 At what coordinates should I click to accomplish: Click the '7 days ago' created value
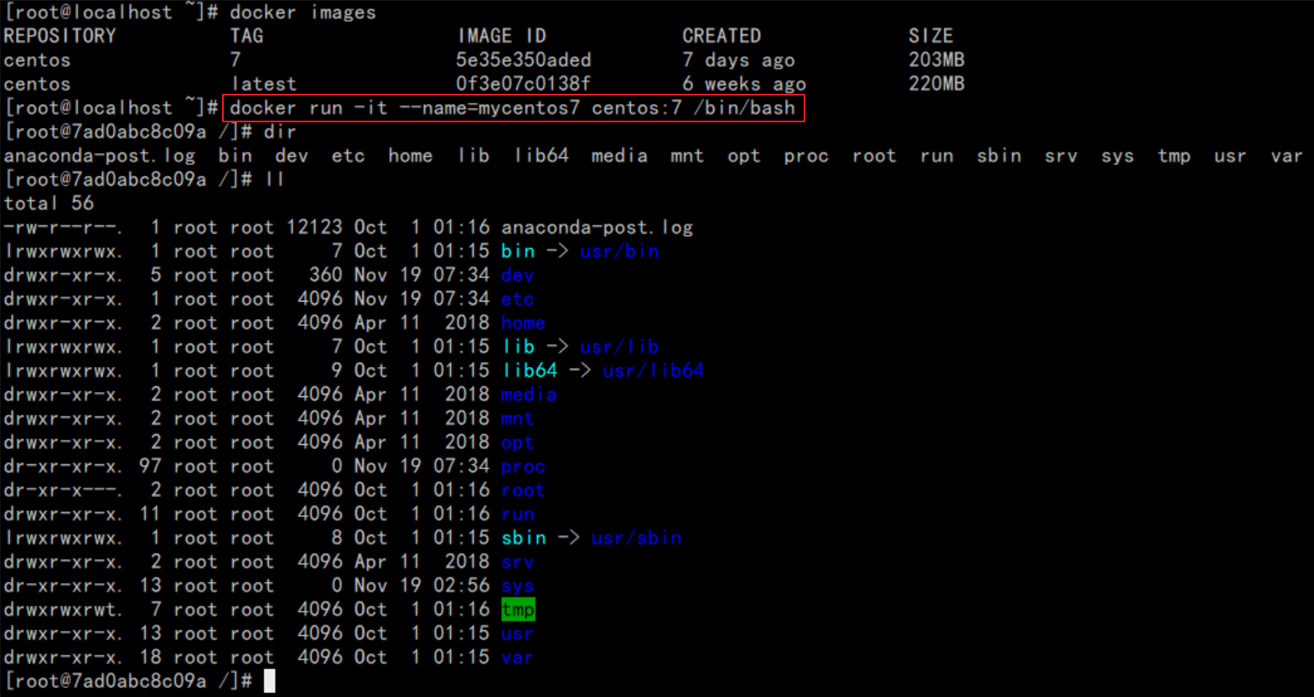(x=738, y=60)
